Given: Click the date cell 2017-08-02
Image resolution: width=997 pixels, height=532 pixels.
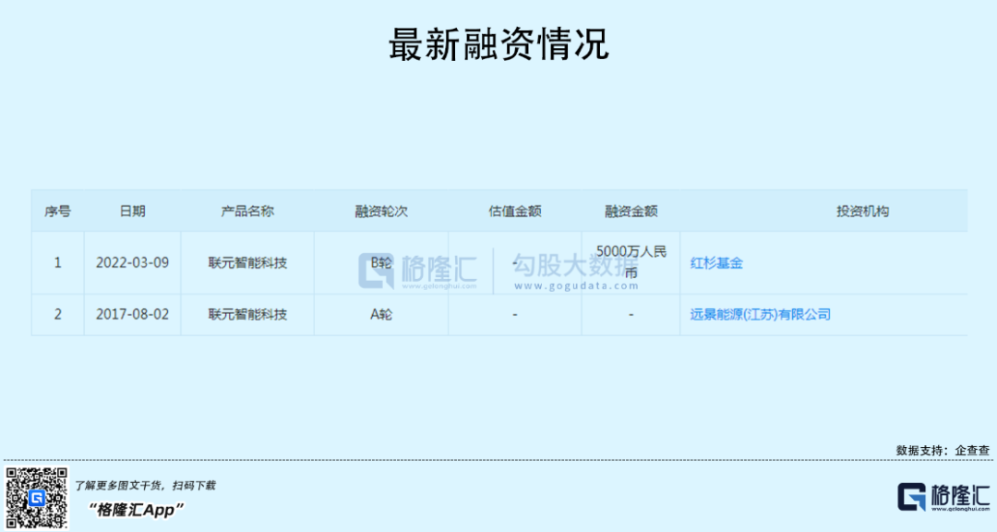Looking at the screenshot, I should [x=132, y=314].
